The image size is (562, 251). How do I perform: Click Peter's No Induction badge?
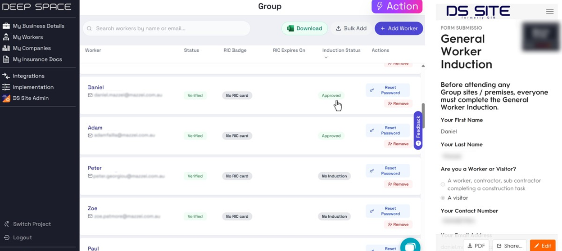(x=334, y=176)
